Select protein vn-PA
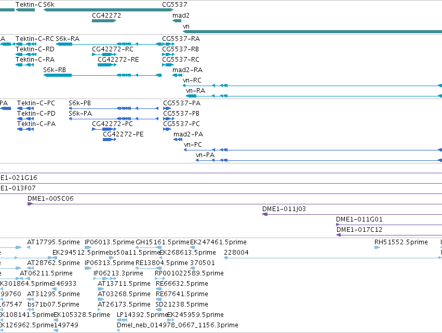This screenshot has width=442, height=333. pyautogui.click(x=319, y=161)
